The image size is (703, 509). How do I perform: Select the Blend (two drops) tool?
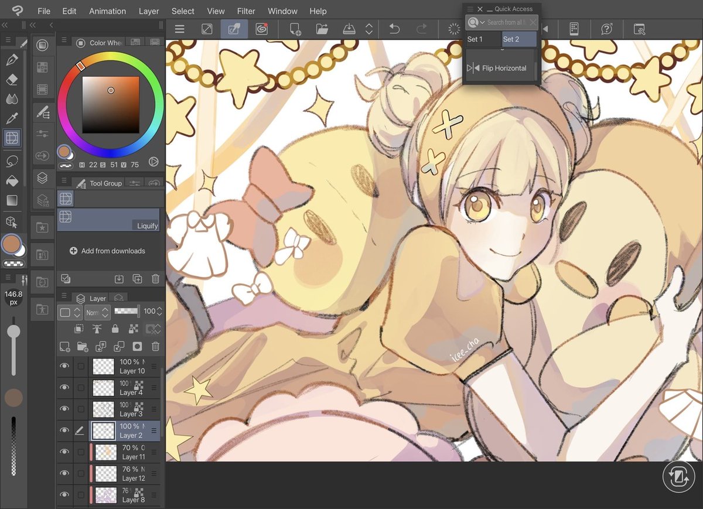pos(12,99)
